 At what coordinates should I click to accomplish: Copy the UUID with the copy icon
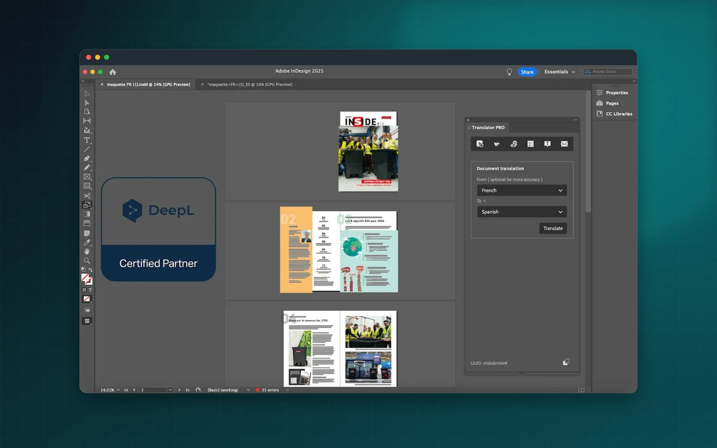[x=566, y=362]
